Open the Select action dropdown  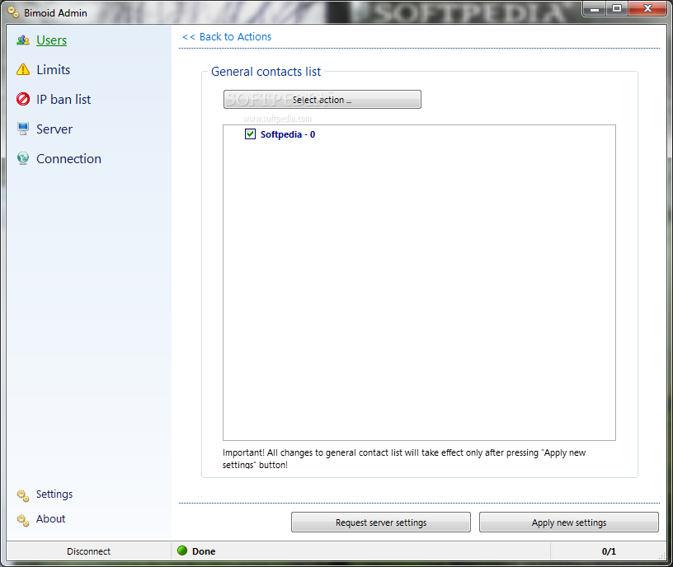(x=322, y=99)
